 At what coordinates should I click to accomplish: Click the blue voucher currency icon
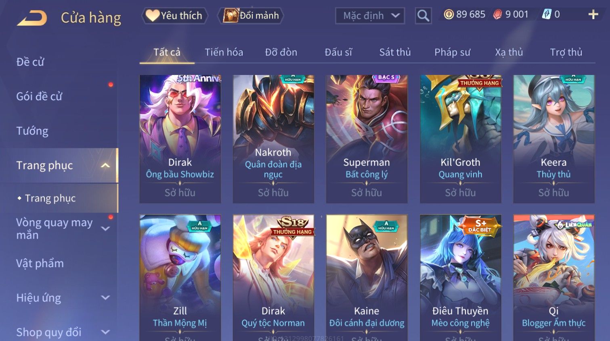547,15
